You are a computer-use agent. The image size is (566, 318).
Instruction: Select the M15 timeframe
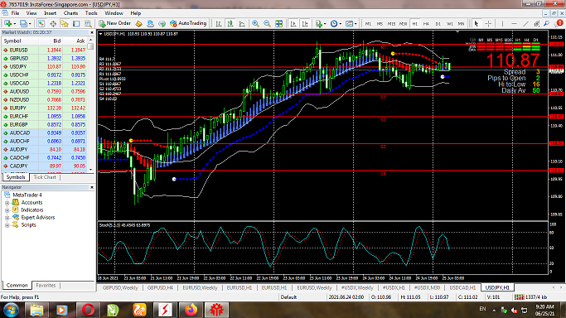[391, 24]
